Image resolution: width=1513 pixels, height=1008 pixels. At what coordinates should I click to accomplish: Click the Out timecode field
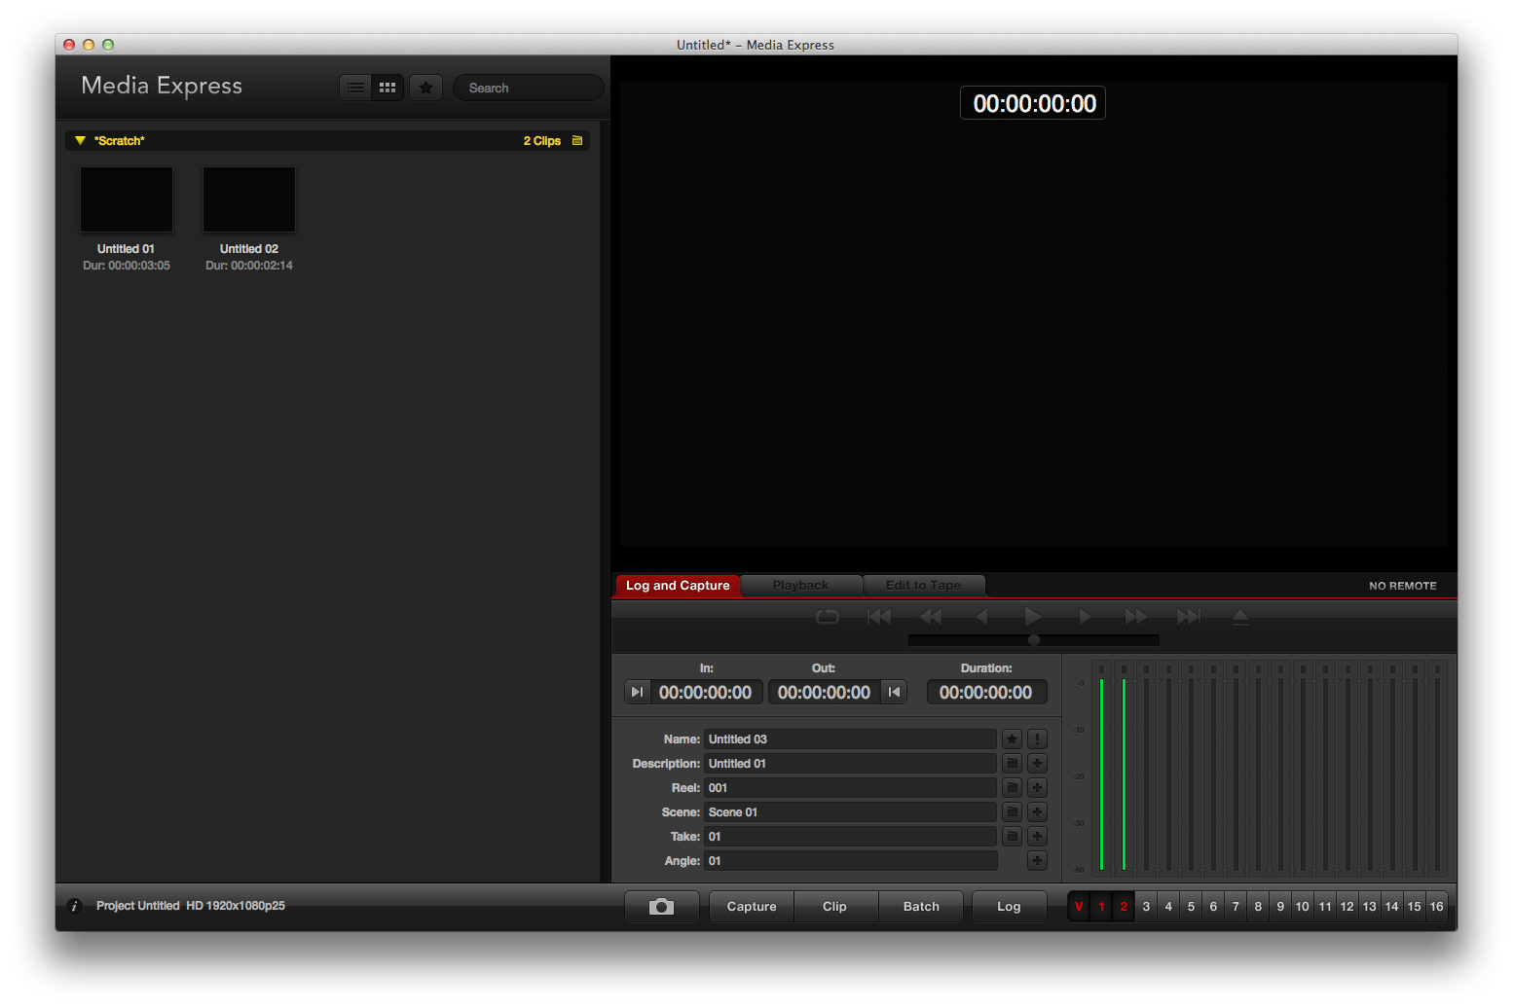(x=825, y=692)
